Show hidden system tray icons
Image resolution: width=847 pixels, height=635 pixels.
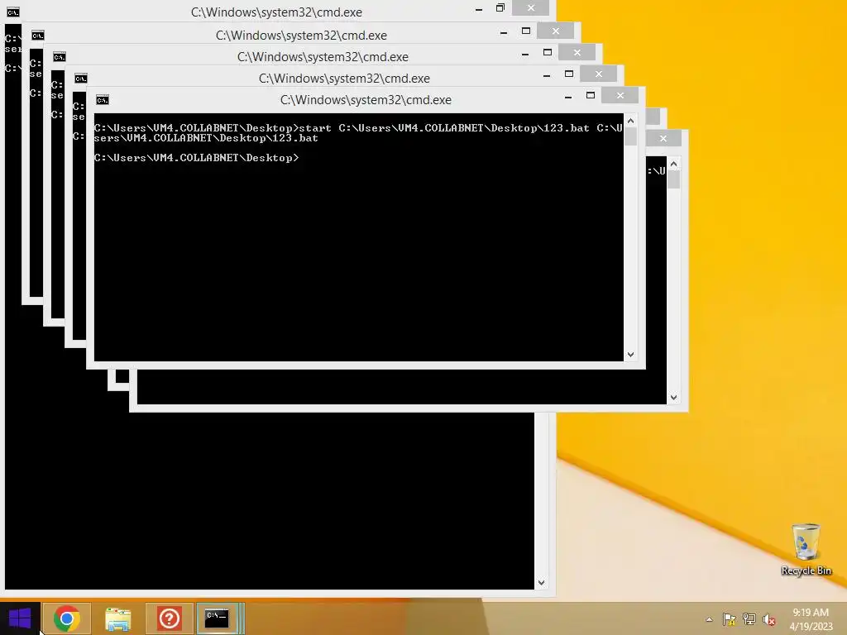tap(709, 619)
